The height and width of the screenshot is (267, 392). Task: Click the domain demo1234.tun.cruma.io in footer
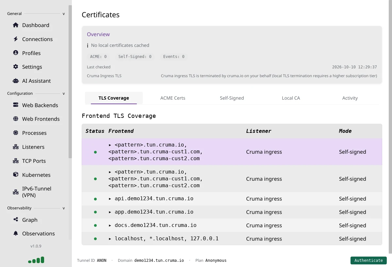[x=159, y=260]
